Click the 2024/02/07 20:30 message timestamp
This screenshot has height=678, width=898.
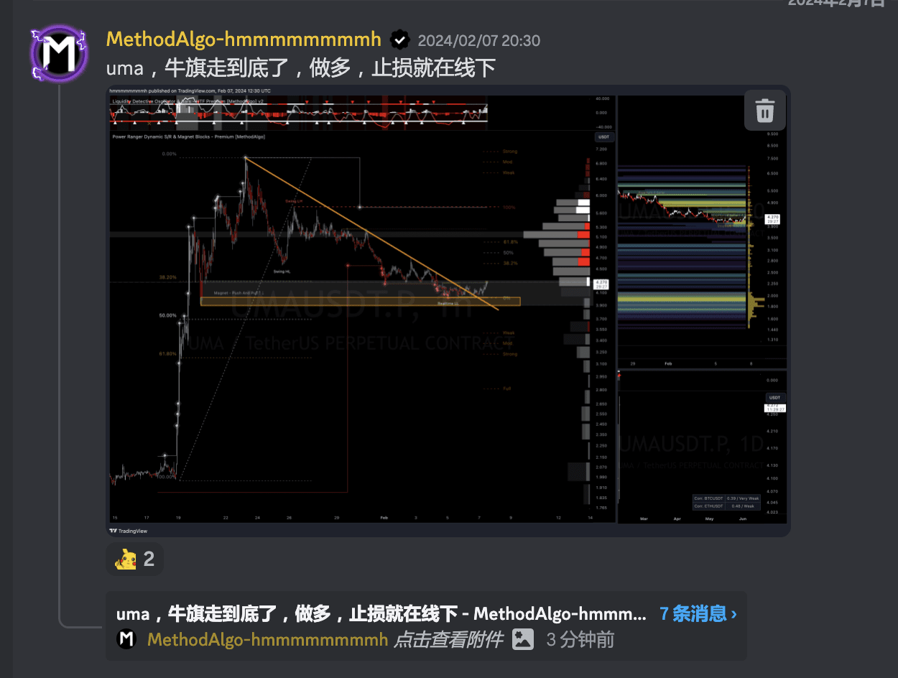pyautogui.click(x=478, y=40)
